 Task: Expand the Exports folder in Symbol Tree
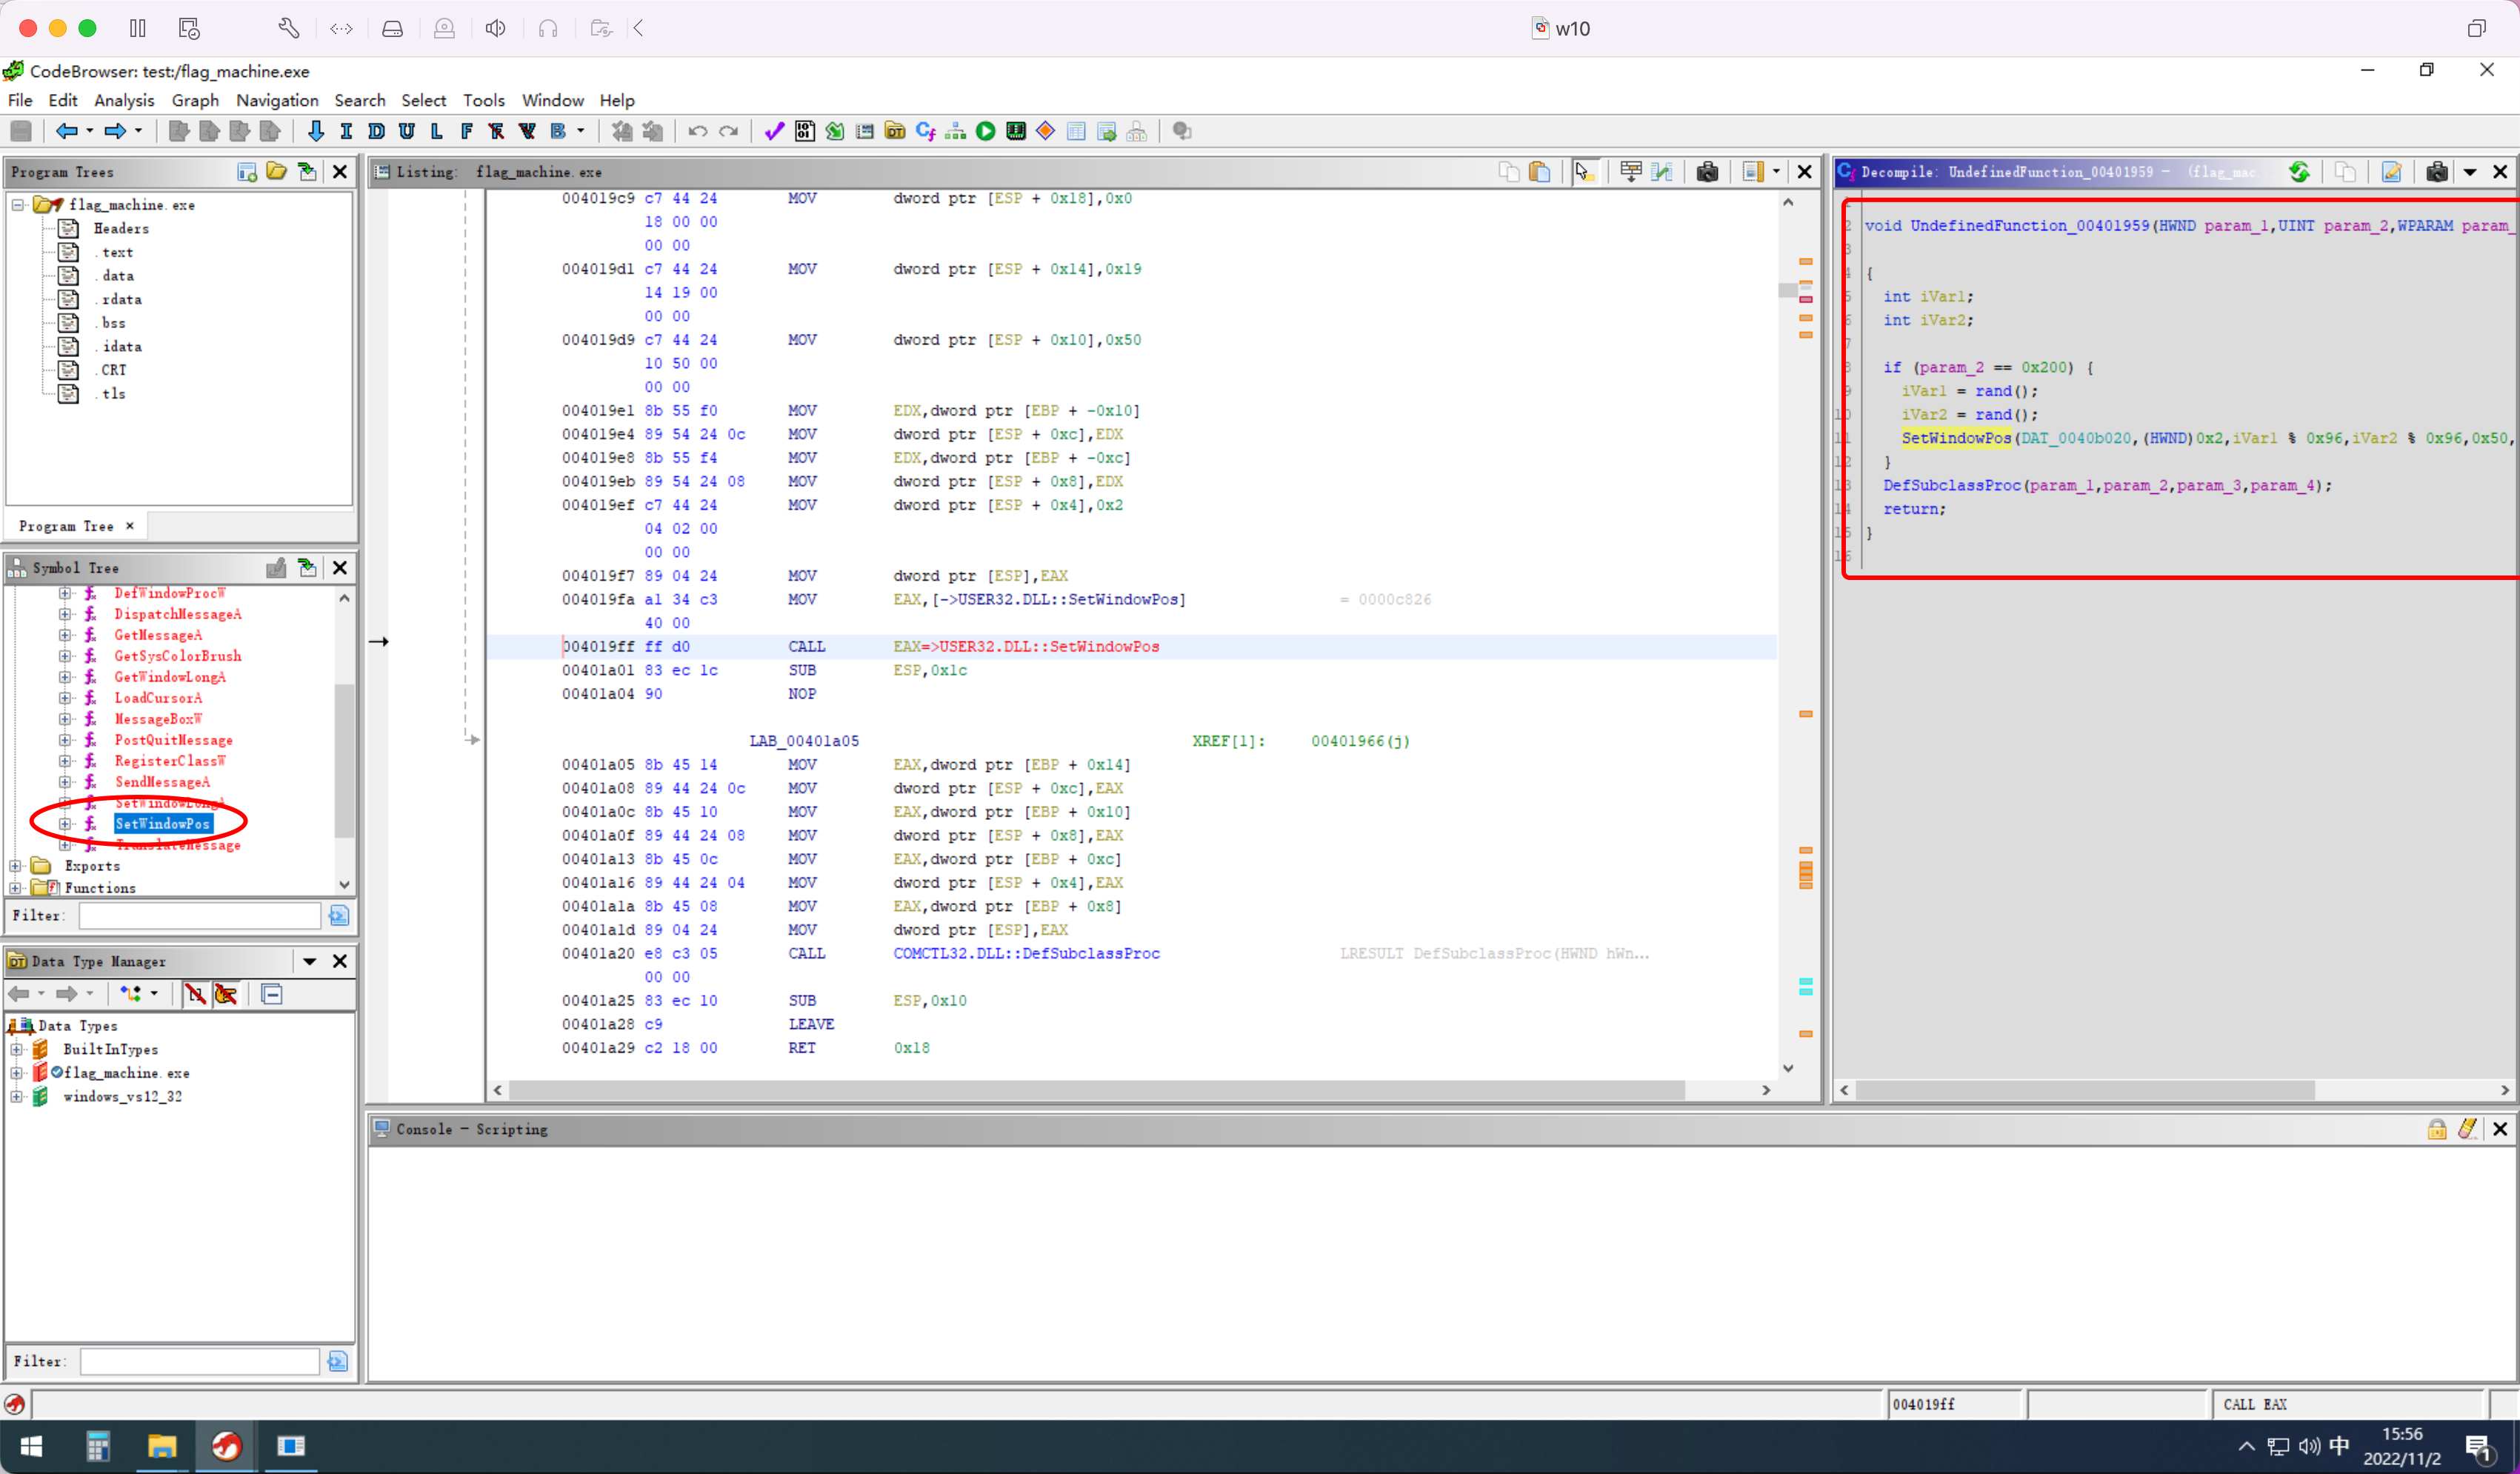[16, 866]
